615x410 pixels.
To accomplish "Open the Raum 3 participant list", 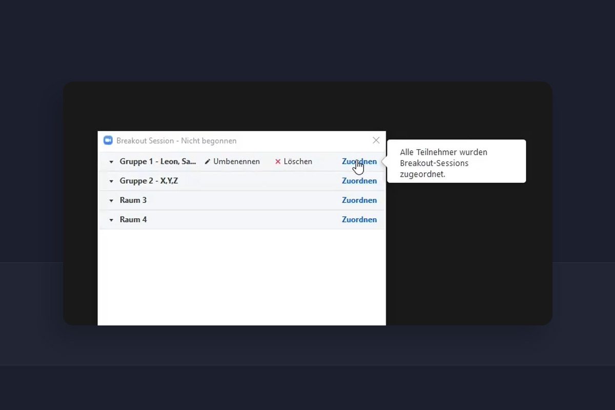I will pos(111,200).
